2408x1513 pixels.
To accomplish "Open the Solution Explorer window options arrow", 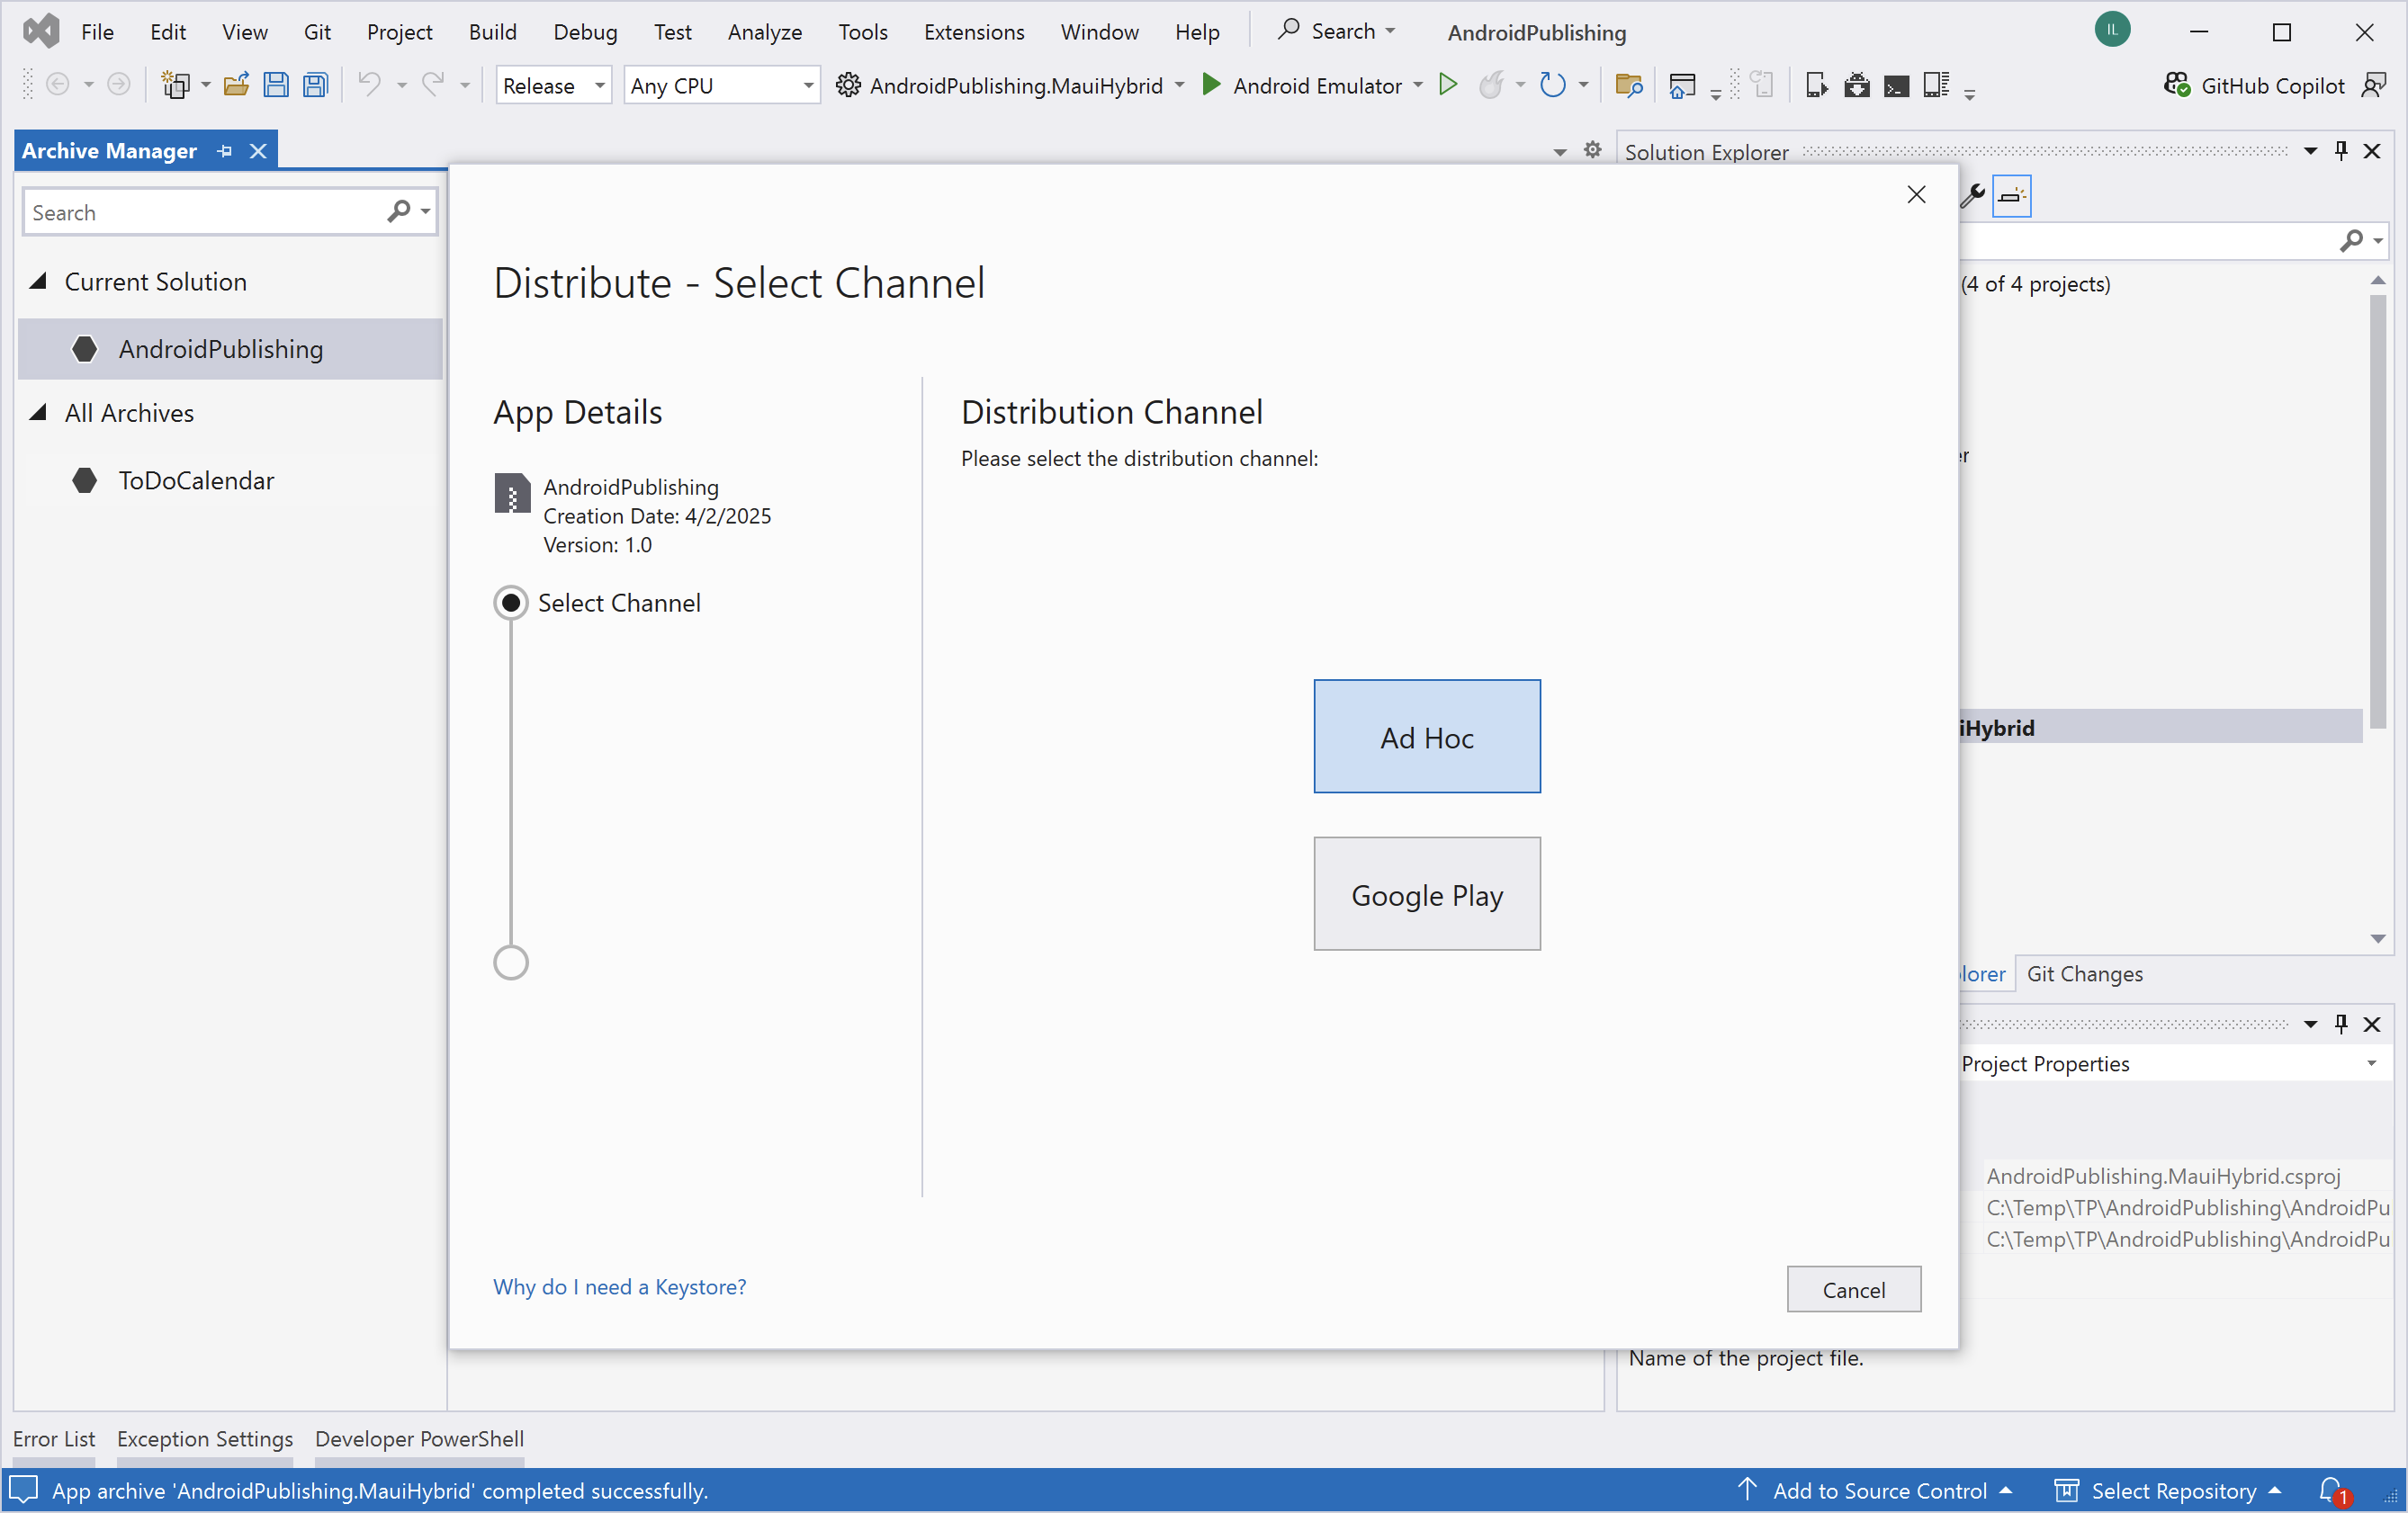I will (x=2311, y=151).
